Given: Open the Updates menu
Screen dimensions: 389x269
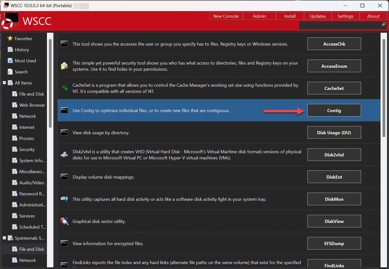Looking at the screenshot, I should pos(318,16).
